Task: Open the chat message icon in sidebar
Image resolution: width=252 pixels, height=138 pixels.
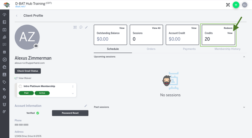Action: tap(5, 44)
